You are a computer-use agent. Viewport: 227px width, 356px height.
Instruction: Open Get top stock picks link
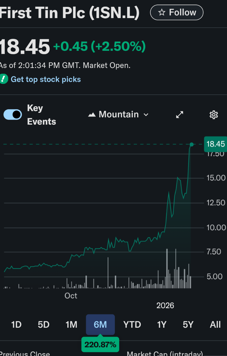click(x=46, y=79)
